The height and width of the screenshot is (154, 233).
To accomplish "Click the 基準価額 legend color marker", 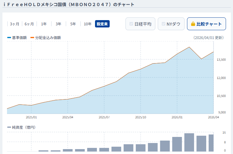I will click(9, 38).
